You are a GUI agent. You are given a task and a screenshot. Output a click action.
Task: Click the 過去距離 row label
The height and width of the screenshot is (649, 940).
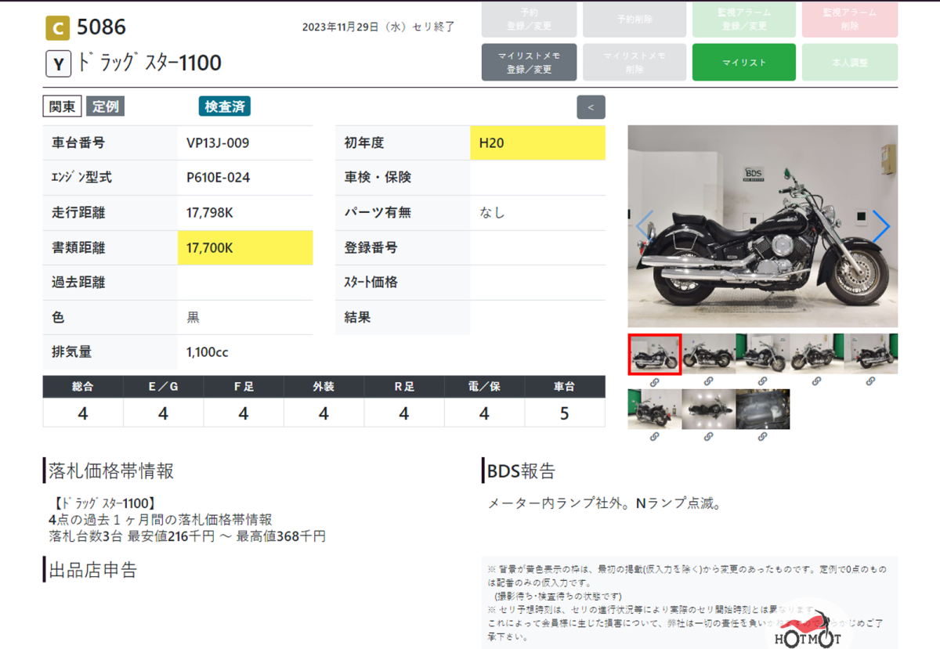(78, 283)
